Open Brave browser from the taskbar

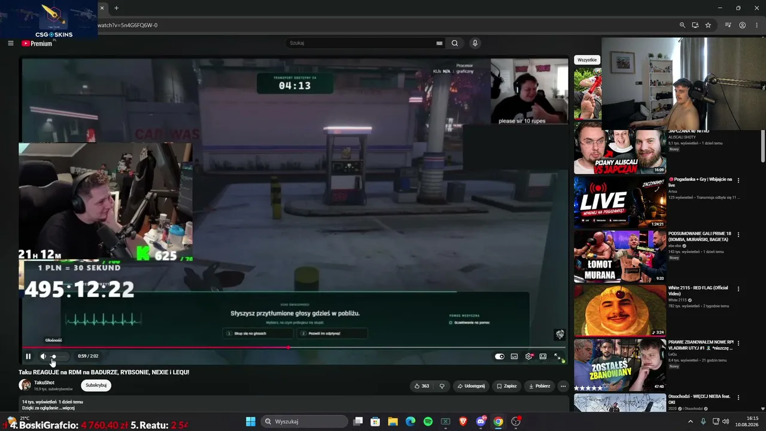(x=463, y=421)
